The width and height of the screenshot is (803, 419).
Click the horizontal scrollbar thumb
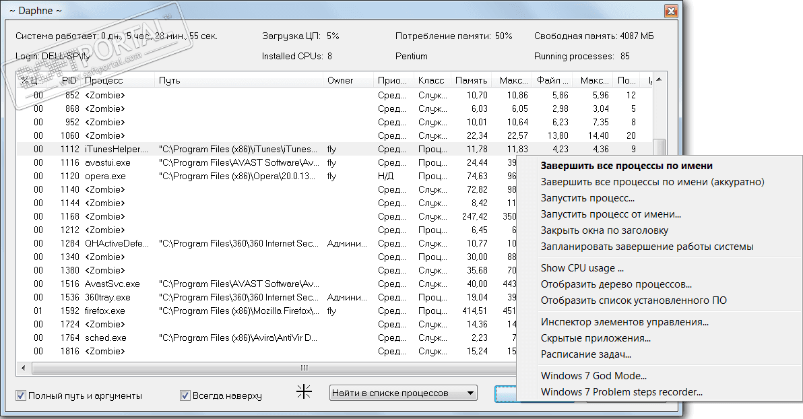[x=304, y=368]
